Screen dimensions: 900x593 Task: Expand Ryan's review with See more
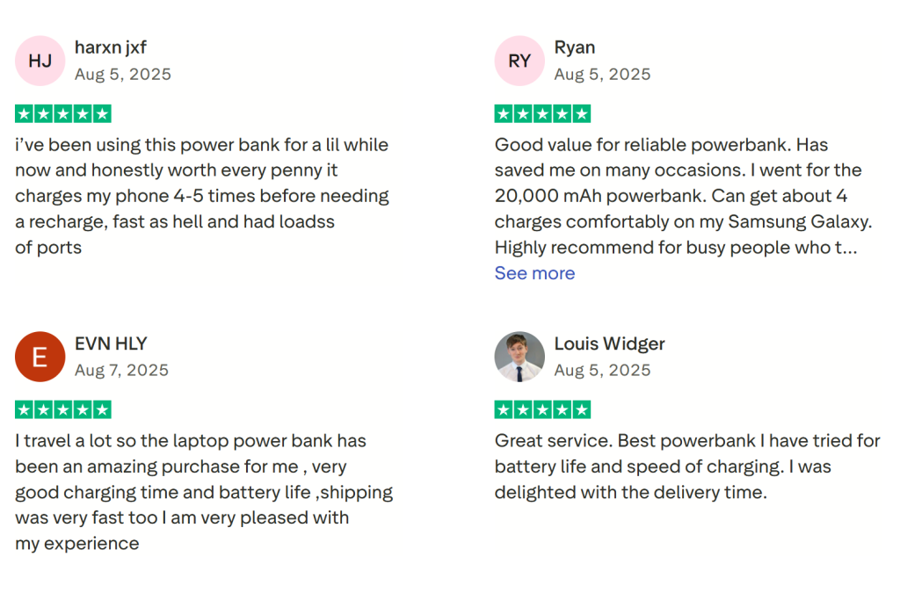[x=534, y=273]
